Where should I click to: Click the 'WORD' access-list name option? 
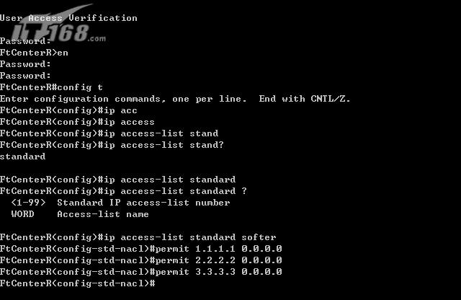[22, 214]
